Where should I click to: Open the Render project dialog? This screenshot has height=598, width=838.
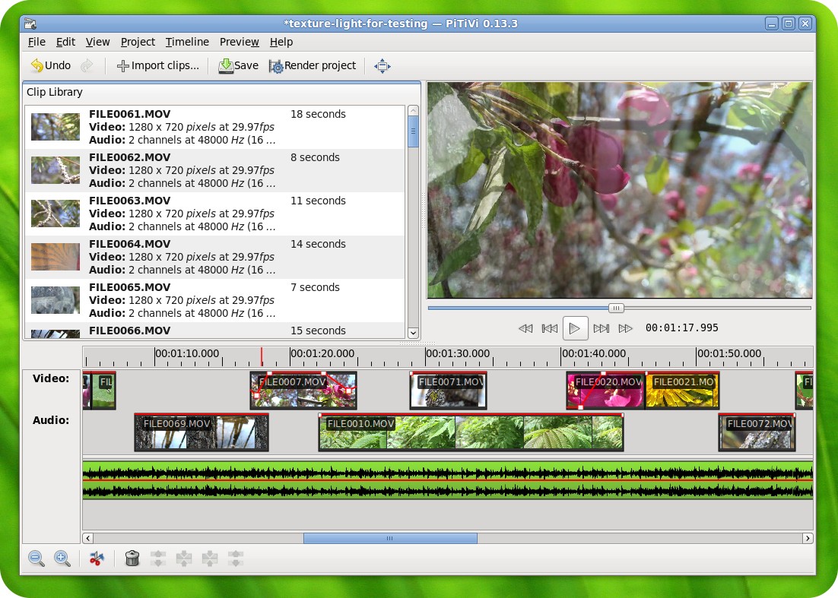pos(312,66)
